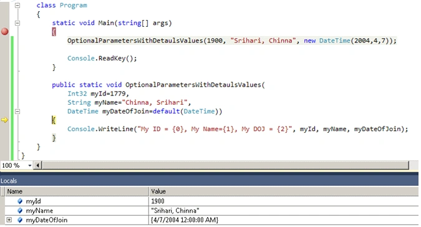Click the static void Main(string[] args) declaration

click(x=112, y=23)
